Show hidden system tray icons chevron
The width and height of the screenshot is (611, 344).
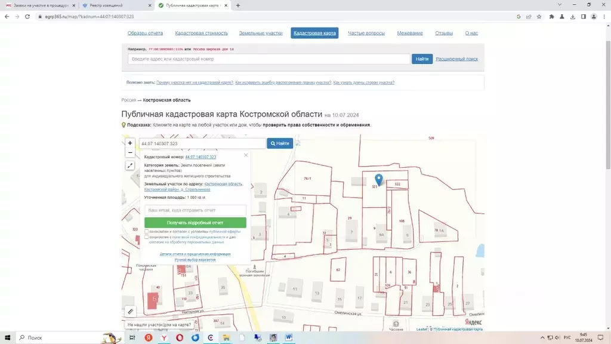(x=542, y=337)
